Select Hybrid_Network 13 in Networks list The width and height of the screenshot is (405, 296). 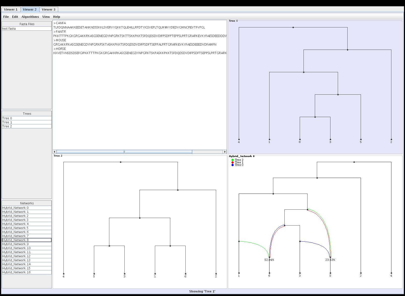click(x=27, y=260)
